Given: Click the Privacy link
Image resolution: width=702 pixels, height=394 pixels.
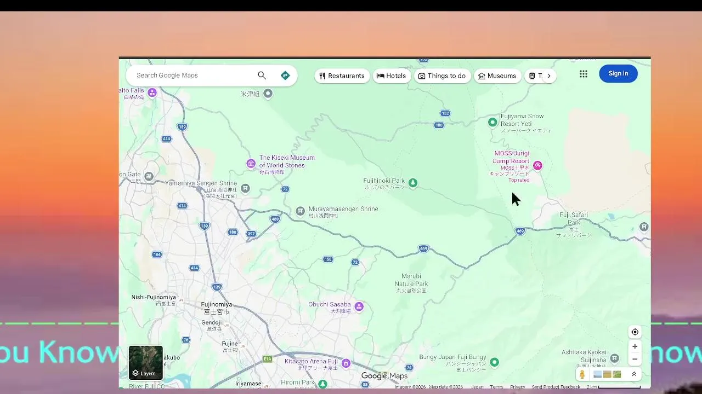Looking at the screenshot, I should [x=517, y=387].
